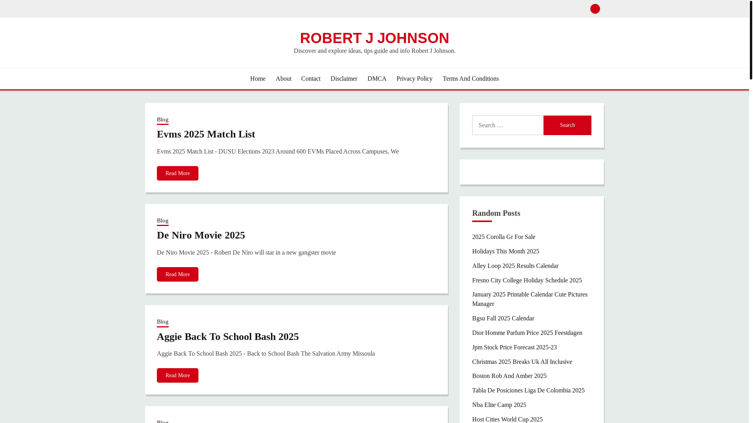Click Blog category above Evms 2025 Match List

(162, 120)
